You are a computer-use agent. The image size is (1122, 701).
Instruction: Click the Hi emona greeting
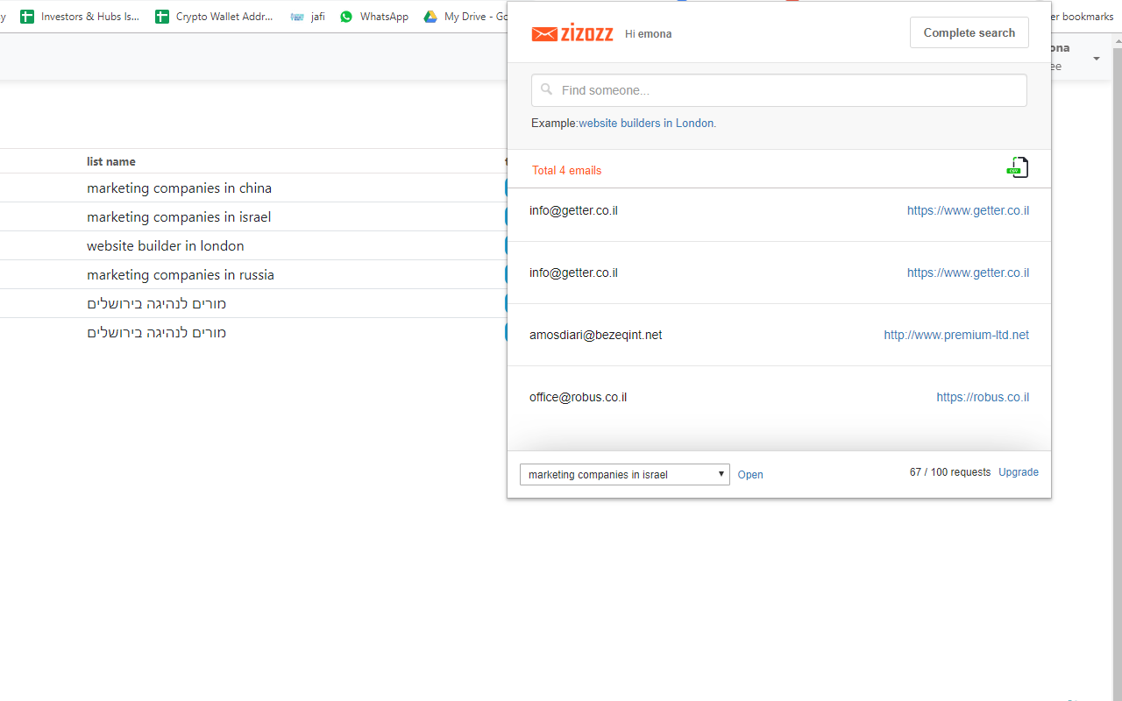click(649, 34)
